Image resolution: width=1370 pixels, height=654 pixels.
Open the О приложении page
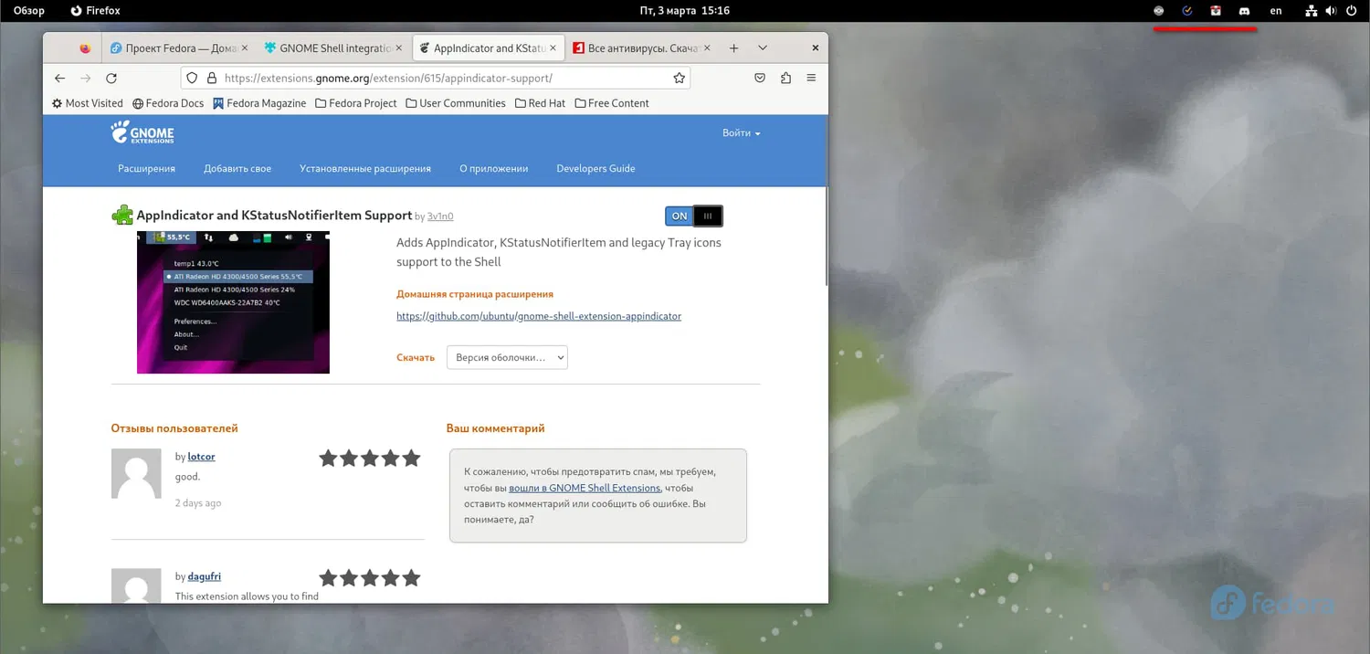[494, 168]
